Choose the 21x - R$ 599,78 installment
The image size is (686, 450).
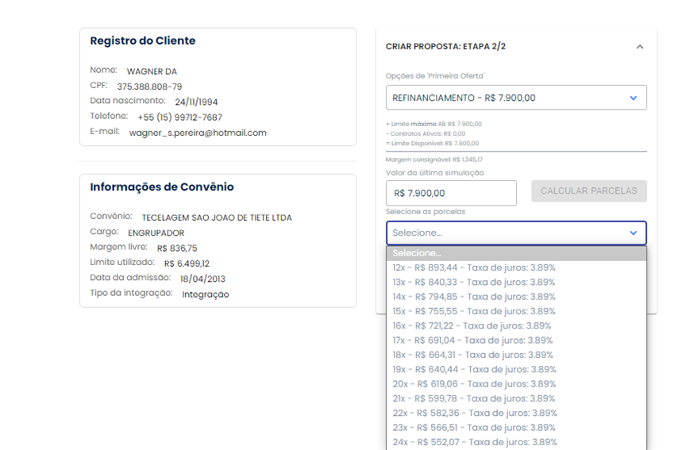[474, 398]
